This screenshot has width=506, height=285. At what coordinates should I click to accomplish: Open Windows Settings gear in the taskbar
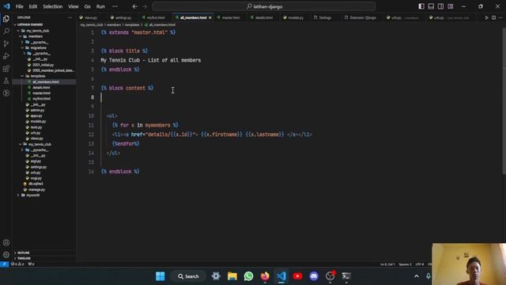[x=216, y=276]
